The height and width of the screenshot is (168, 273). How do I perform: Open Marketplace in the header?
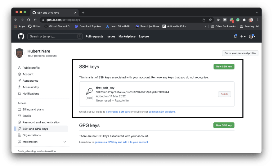pyautogui.click(x=127, y=36)
